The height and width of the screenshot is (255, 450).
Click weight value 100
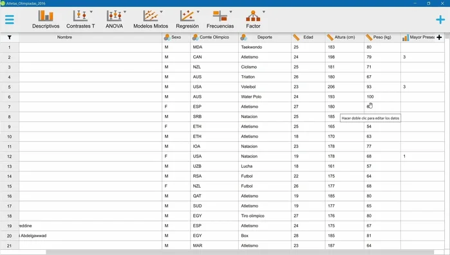382,97
